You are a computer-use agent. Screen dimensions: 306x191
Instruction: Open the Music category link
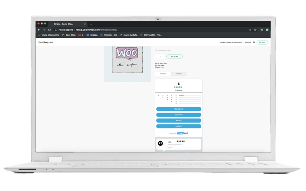coord(162,67)
